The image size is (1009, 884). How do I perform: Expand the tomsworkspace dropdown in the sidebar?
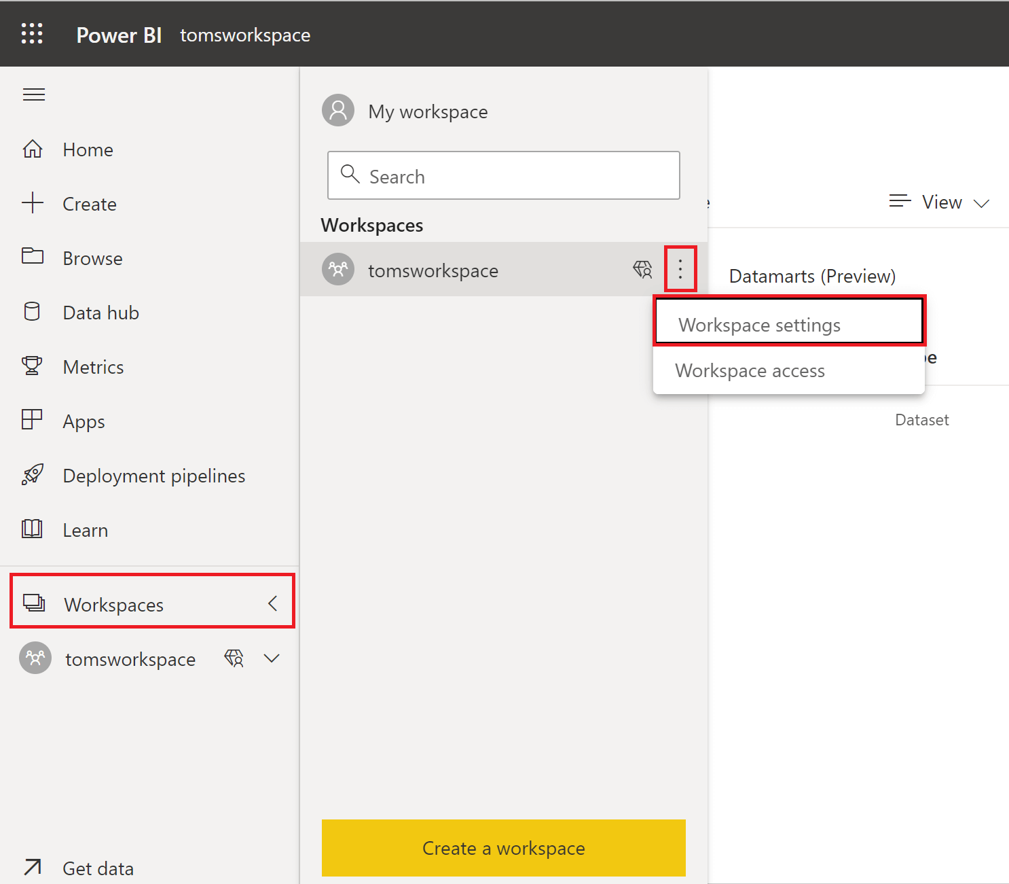tap(272, 658)
